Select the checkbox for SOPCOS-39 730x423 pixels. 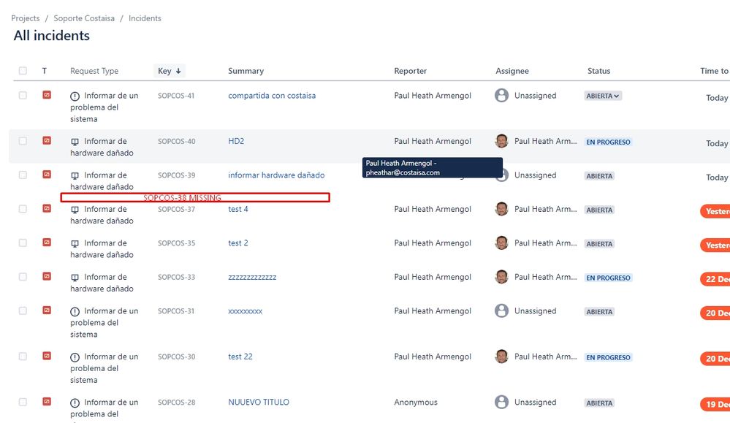tap(23, 175)
